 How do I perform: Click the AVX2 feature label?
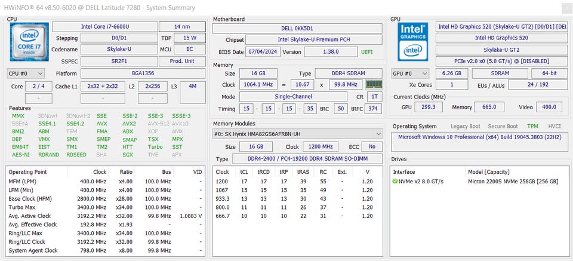pos(129,124)
